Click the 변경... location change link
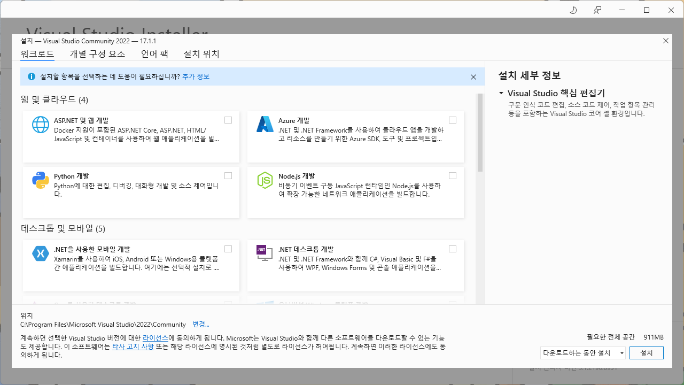684x385 pixels. 201,325
